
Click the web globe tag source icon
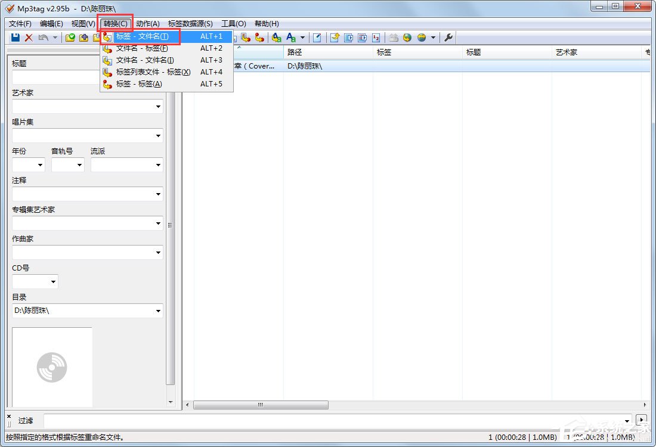407,38
